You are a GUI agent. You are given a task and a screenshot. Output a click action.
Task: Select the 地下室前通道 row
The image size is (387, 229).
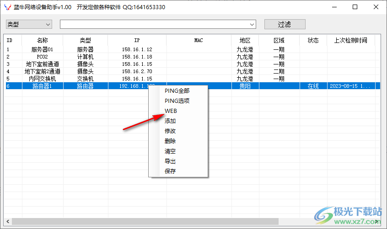(x=193, y=64)
